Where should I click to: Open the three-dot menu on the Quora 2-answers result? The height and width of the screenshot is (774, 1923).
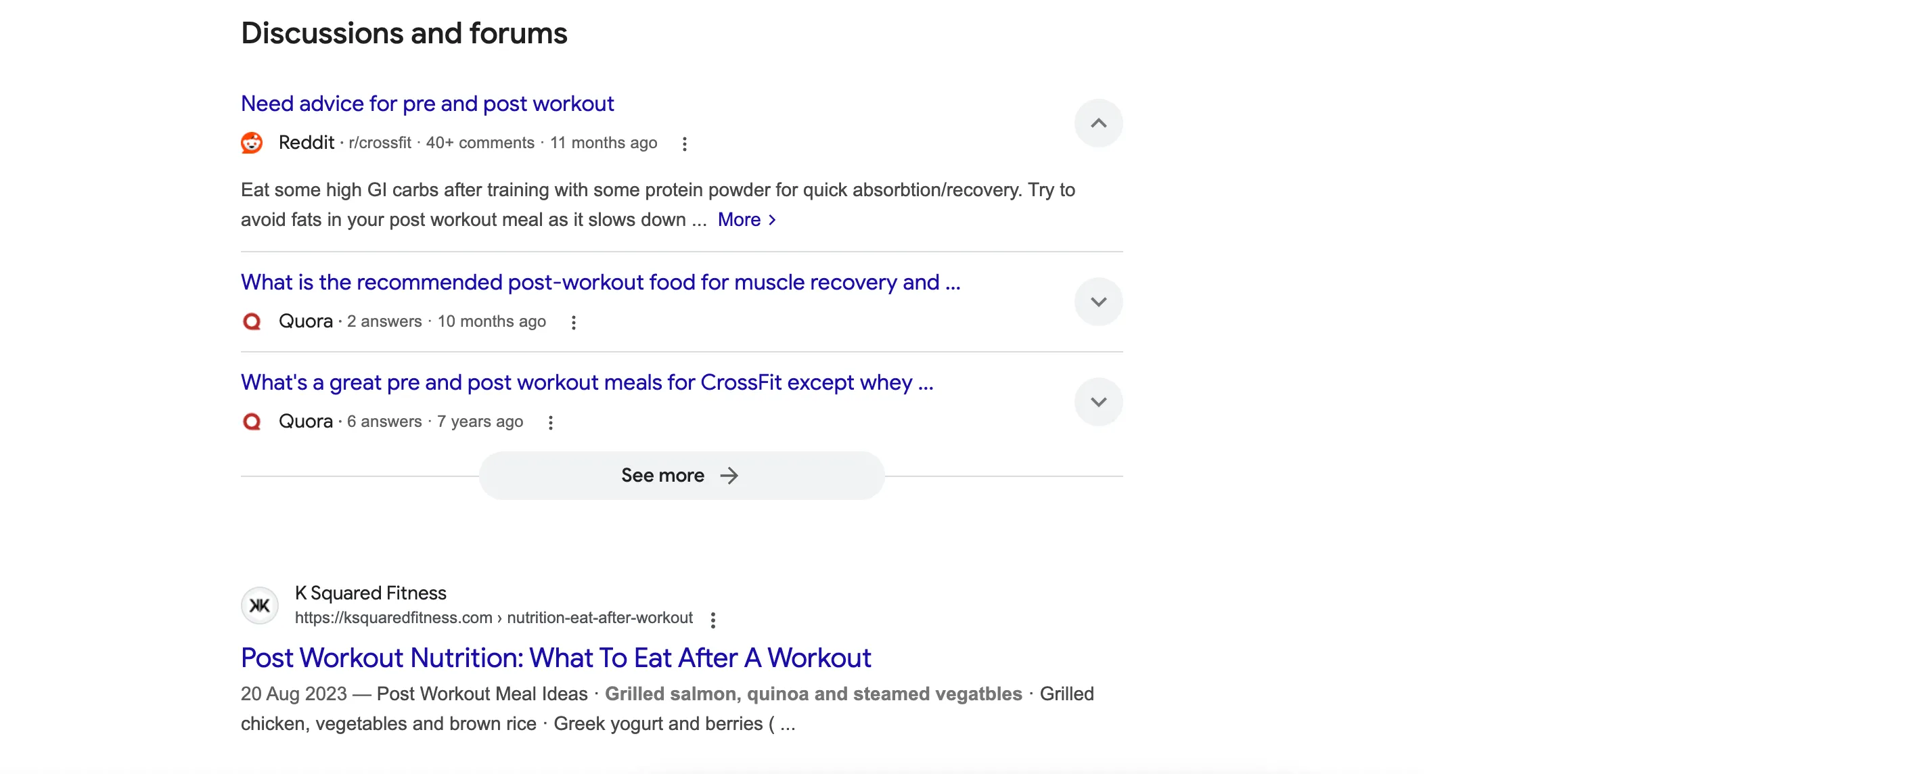[573, 321]
